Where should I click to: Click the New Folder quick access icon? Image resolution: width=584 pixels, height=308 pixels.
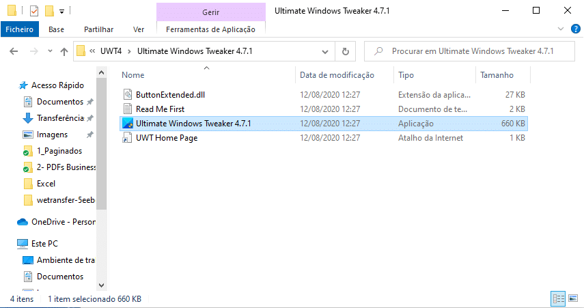[x=50, y=11]
